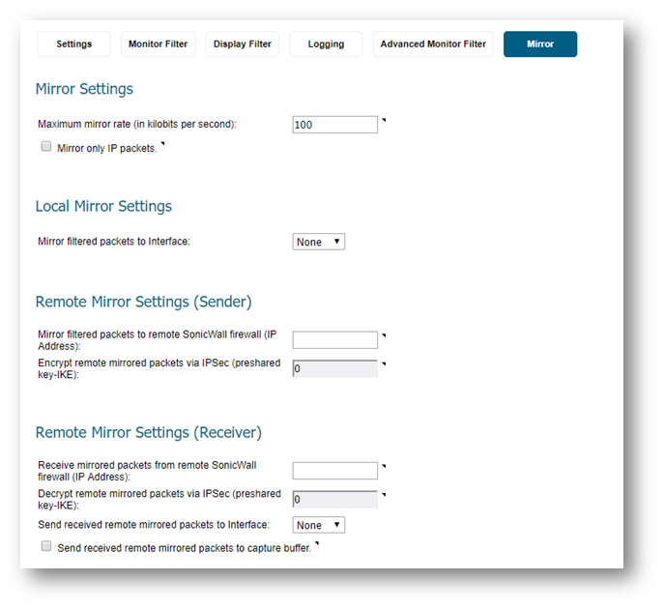Switch to the Monitor Filter tab
The image size is (664, 609).
158,44
